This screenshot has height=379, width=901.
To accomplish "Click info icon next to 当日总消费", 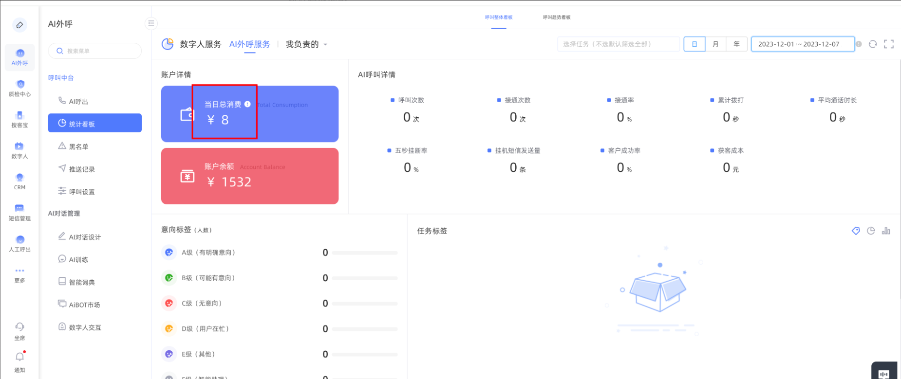I will pyautogui.click(x=247, y=104).
